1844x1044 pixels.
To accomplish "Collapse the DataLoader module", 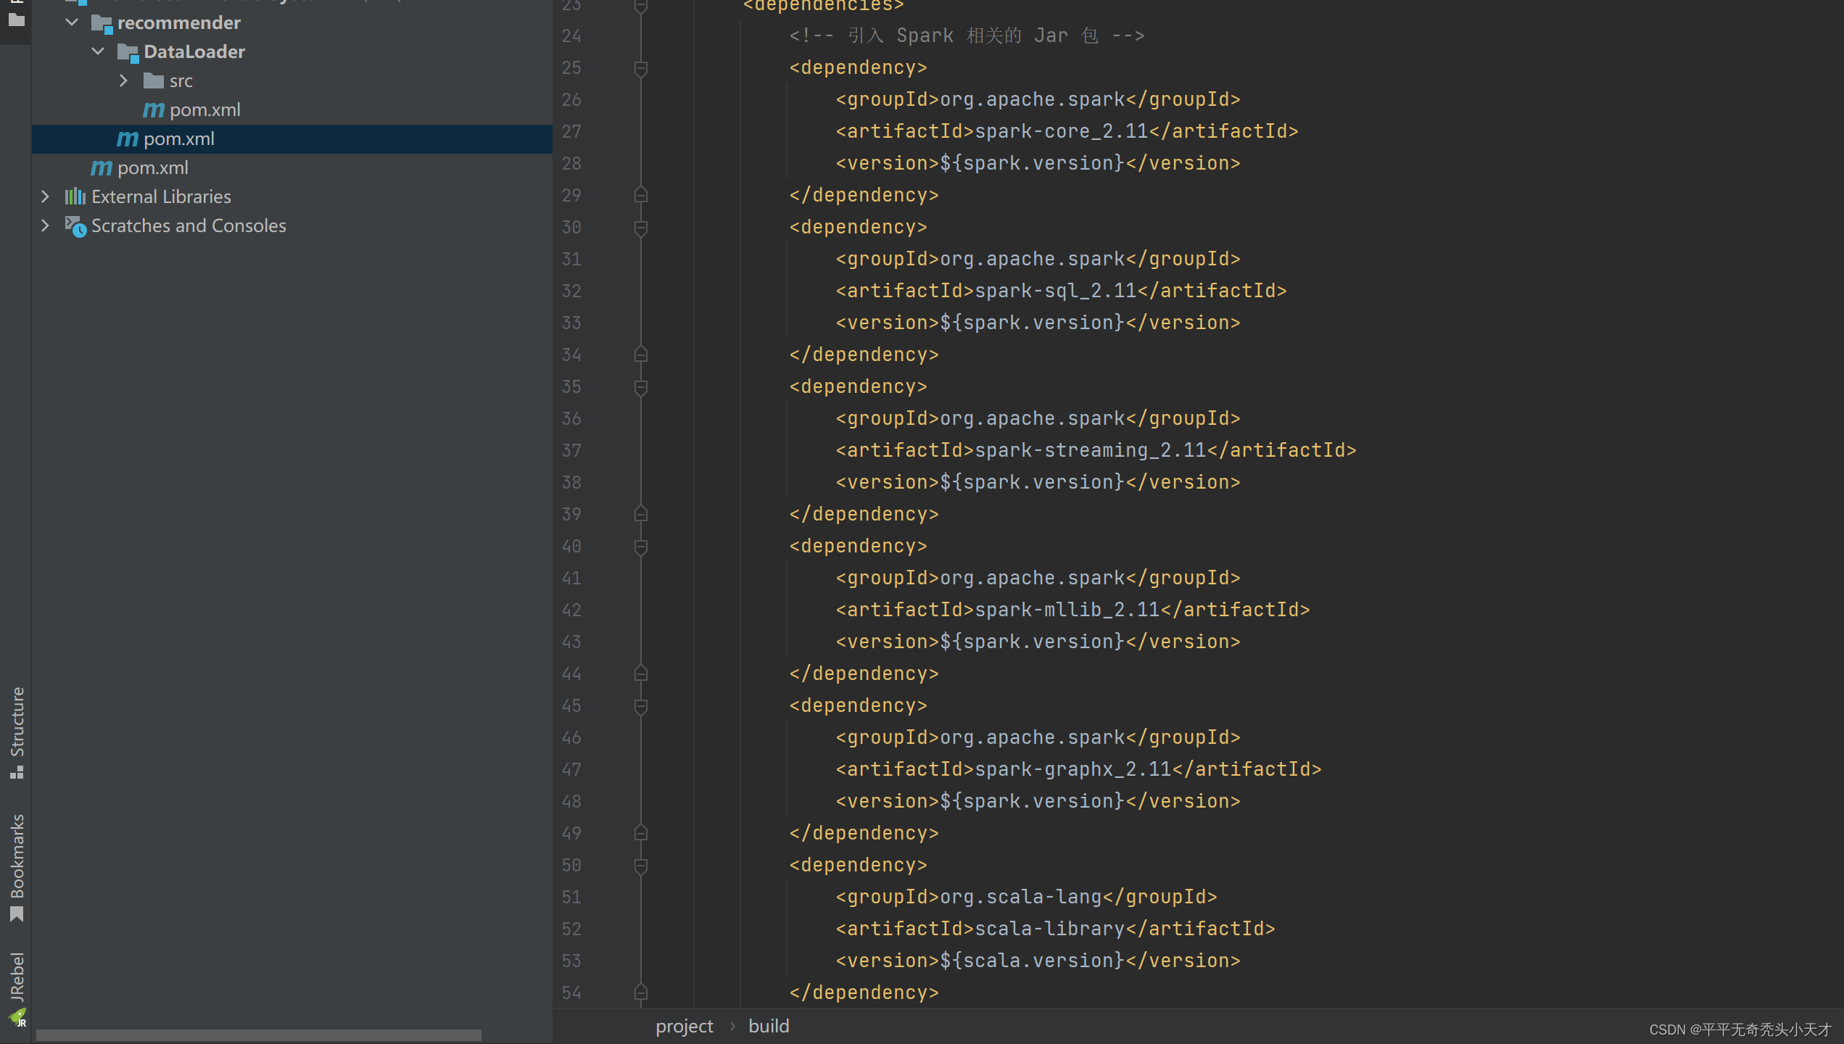I will [98, 51].
